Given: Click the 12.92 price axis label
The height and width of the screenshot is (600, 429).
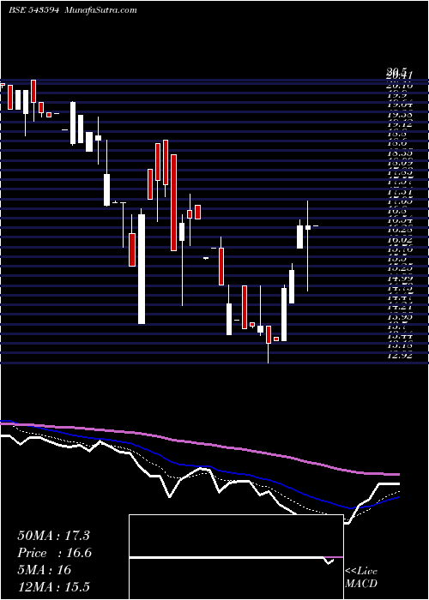Looking at the screenshot, I should [400, 356].
